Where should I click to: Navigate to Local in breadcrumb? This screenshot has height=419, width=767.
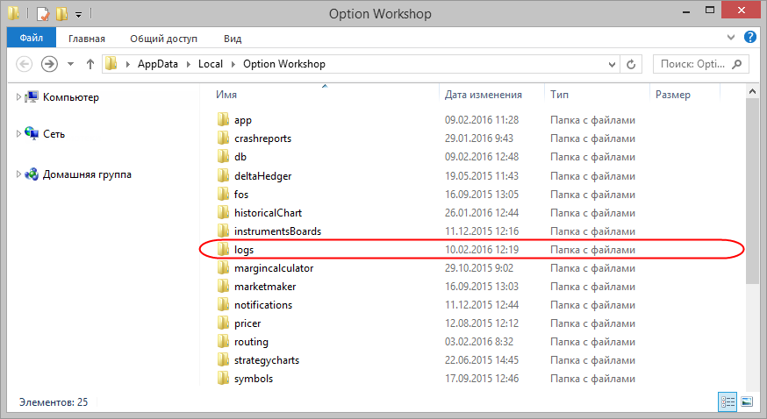pyautogui.click(x=211, y=64)
